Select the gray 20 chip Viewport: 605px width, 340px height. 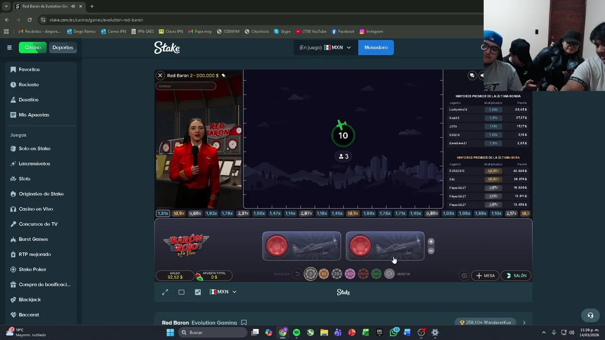[x=337, y=274]
